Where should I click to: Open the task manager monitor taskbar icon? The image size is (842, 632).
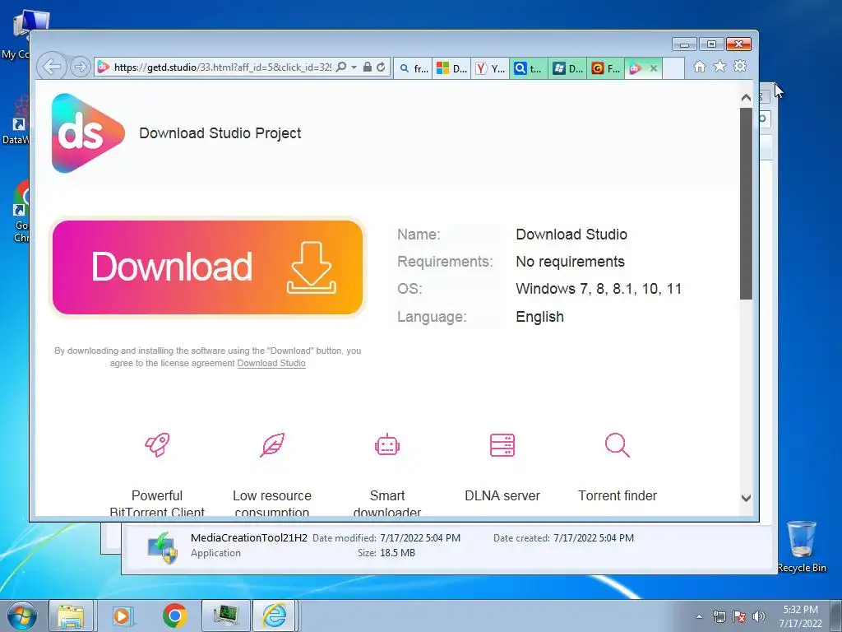[x=226, y=616]
